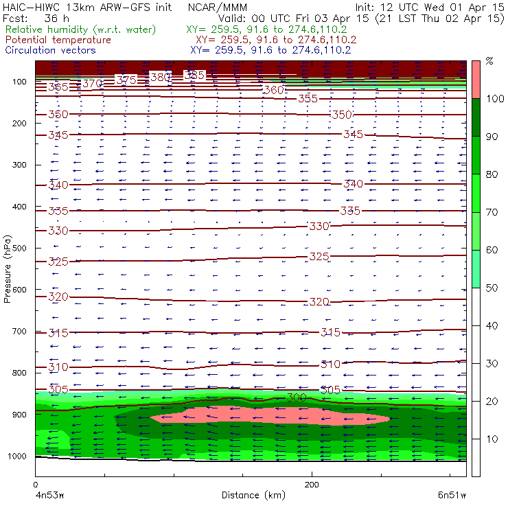
Task: Click the 'Valid: 00 UTC Fri 03 Apr 15' text
Action: pyautogui.click(x=294, y=18)
